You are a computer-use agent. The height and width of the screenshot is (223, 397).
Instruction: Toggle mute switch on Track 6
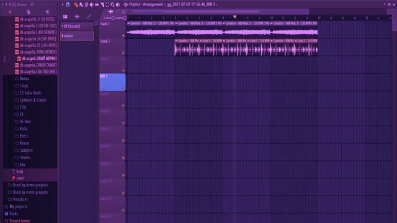tap(123, 123)
